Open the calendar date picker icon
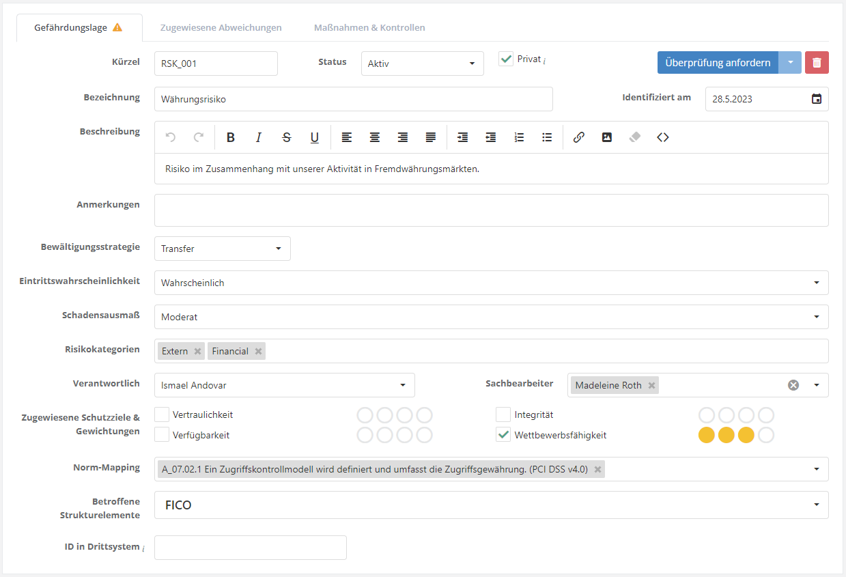The image size is (846, 577). pos(816,99)
